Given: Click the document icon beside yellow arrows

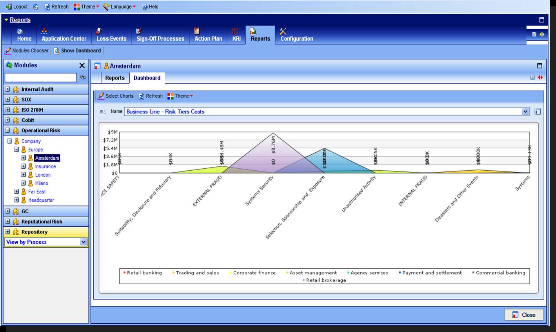Looking at the screenshot, I should tap(534, 34).
